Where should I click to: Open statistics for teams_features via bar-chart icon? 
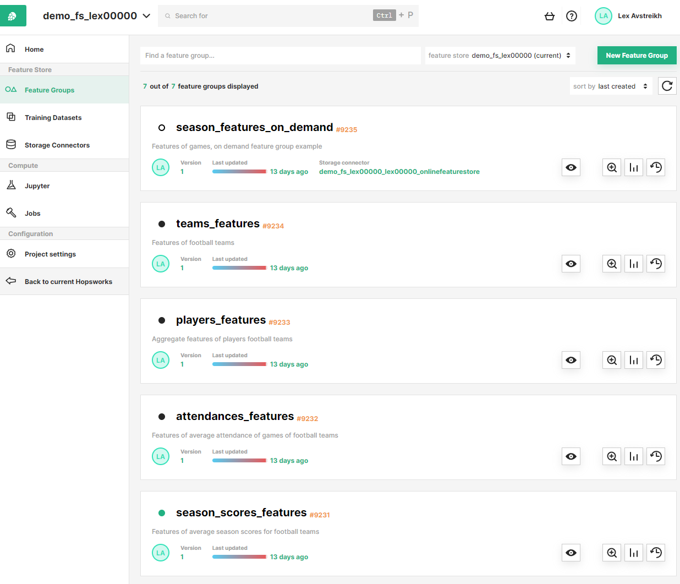633,264
